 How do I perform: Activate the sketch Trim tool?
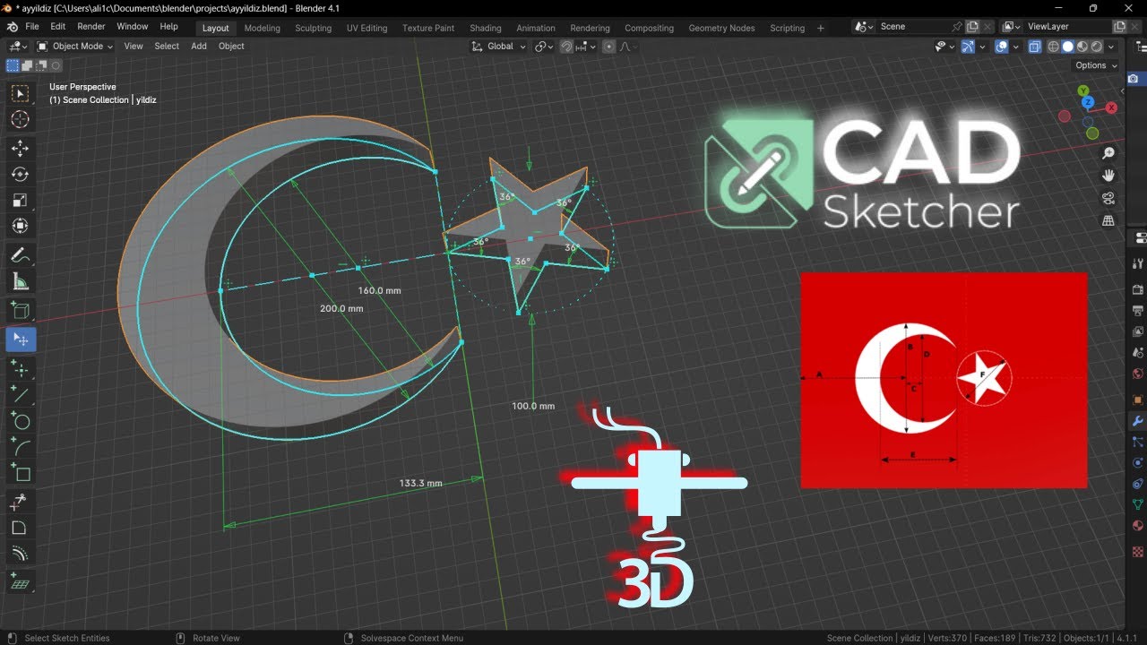click(x=20, y=503)
